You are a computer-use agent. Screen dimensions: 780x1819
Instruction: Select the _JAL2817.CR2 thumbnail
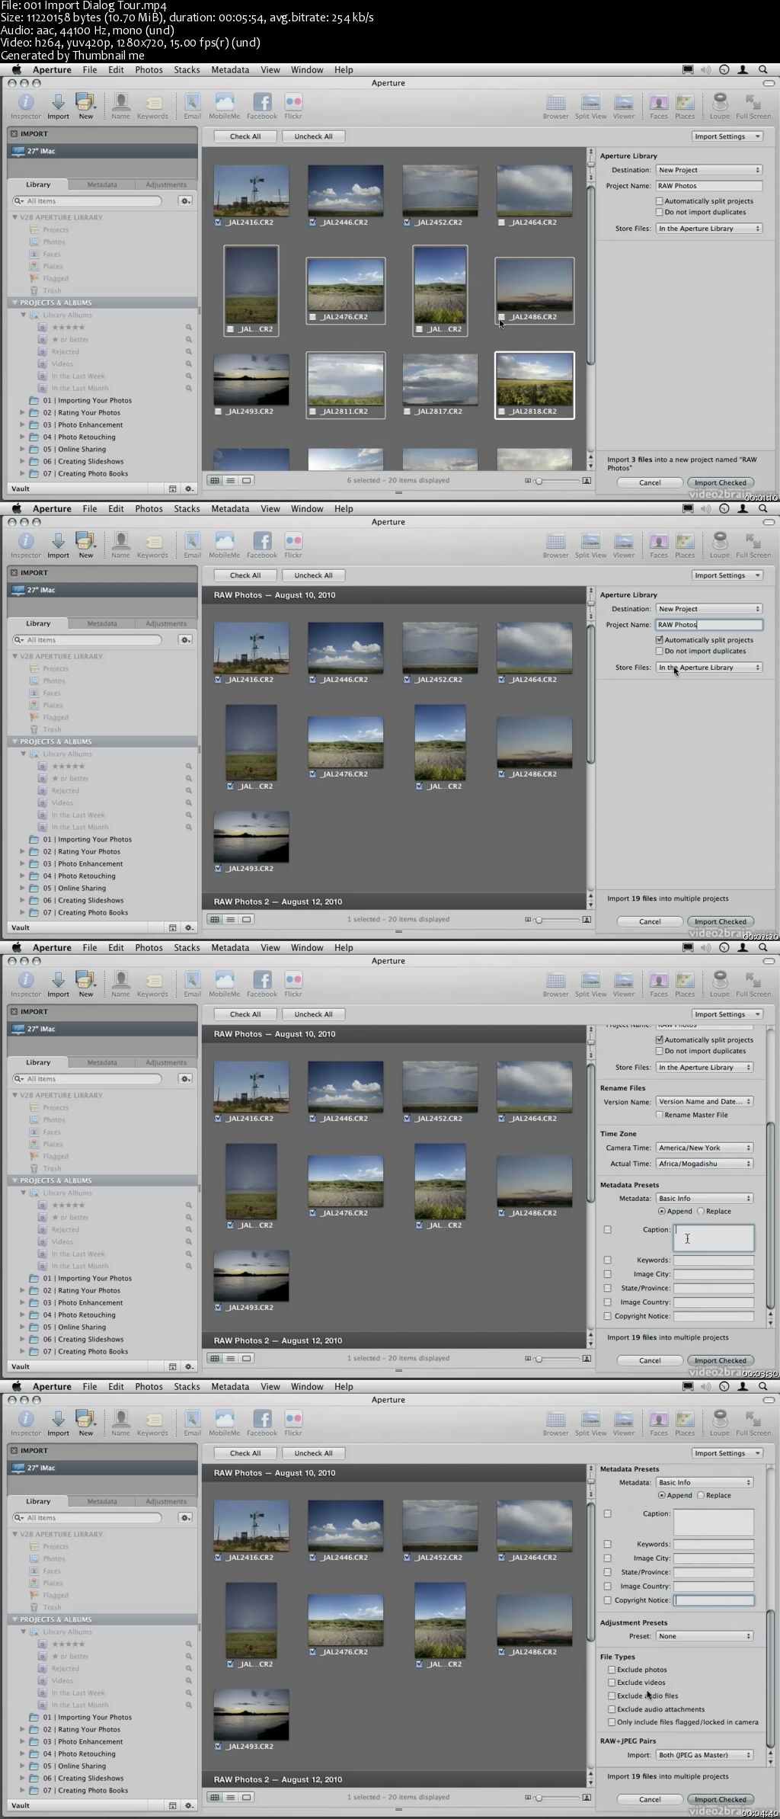(440, 379)
